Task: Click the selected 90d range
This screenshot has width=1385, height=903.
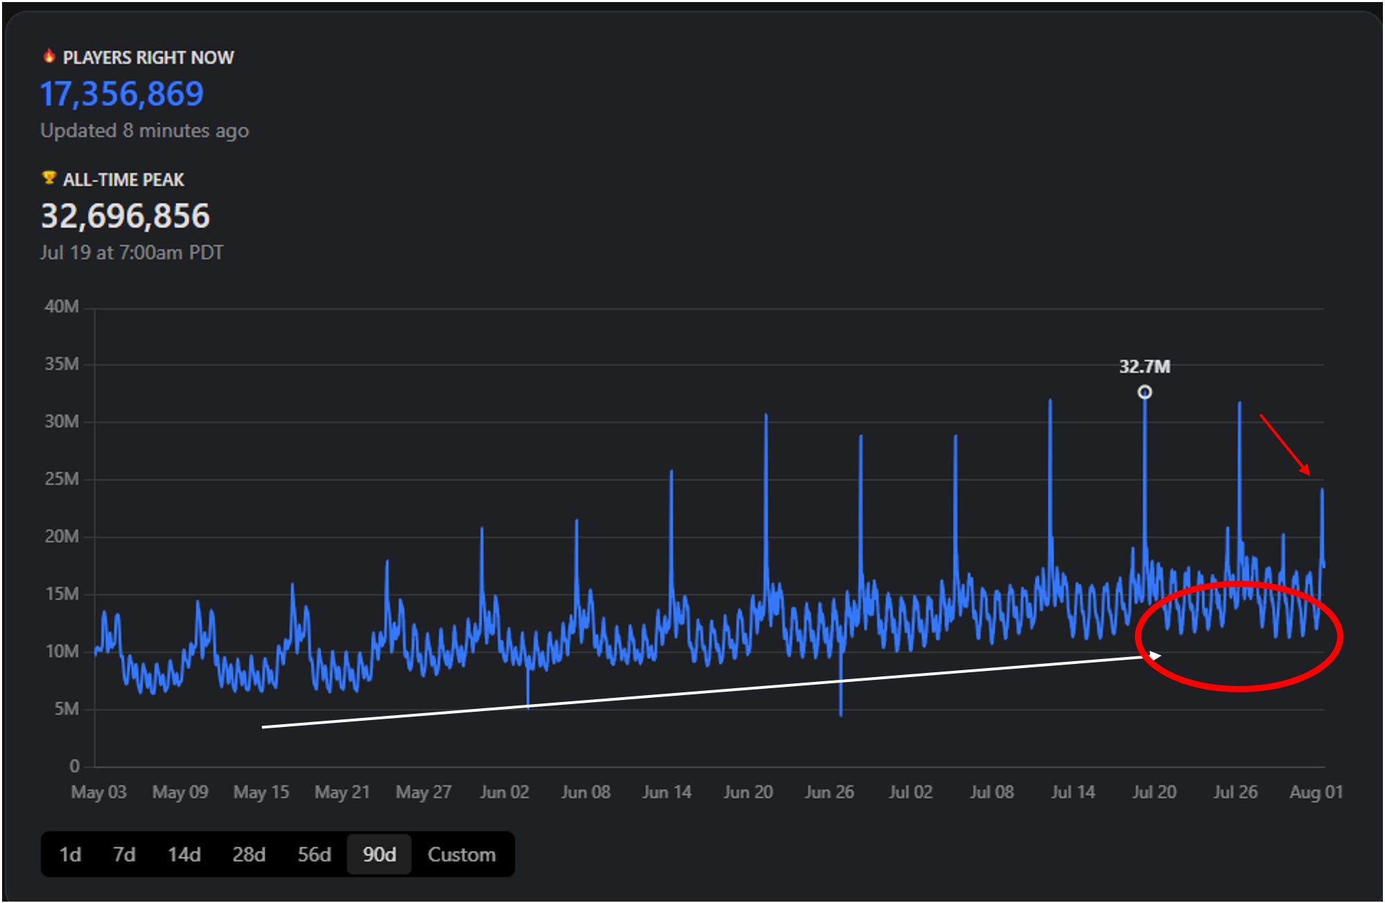Action: click(379, 854)
